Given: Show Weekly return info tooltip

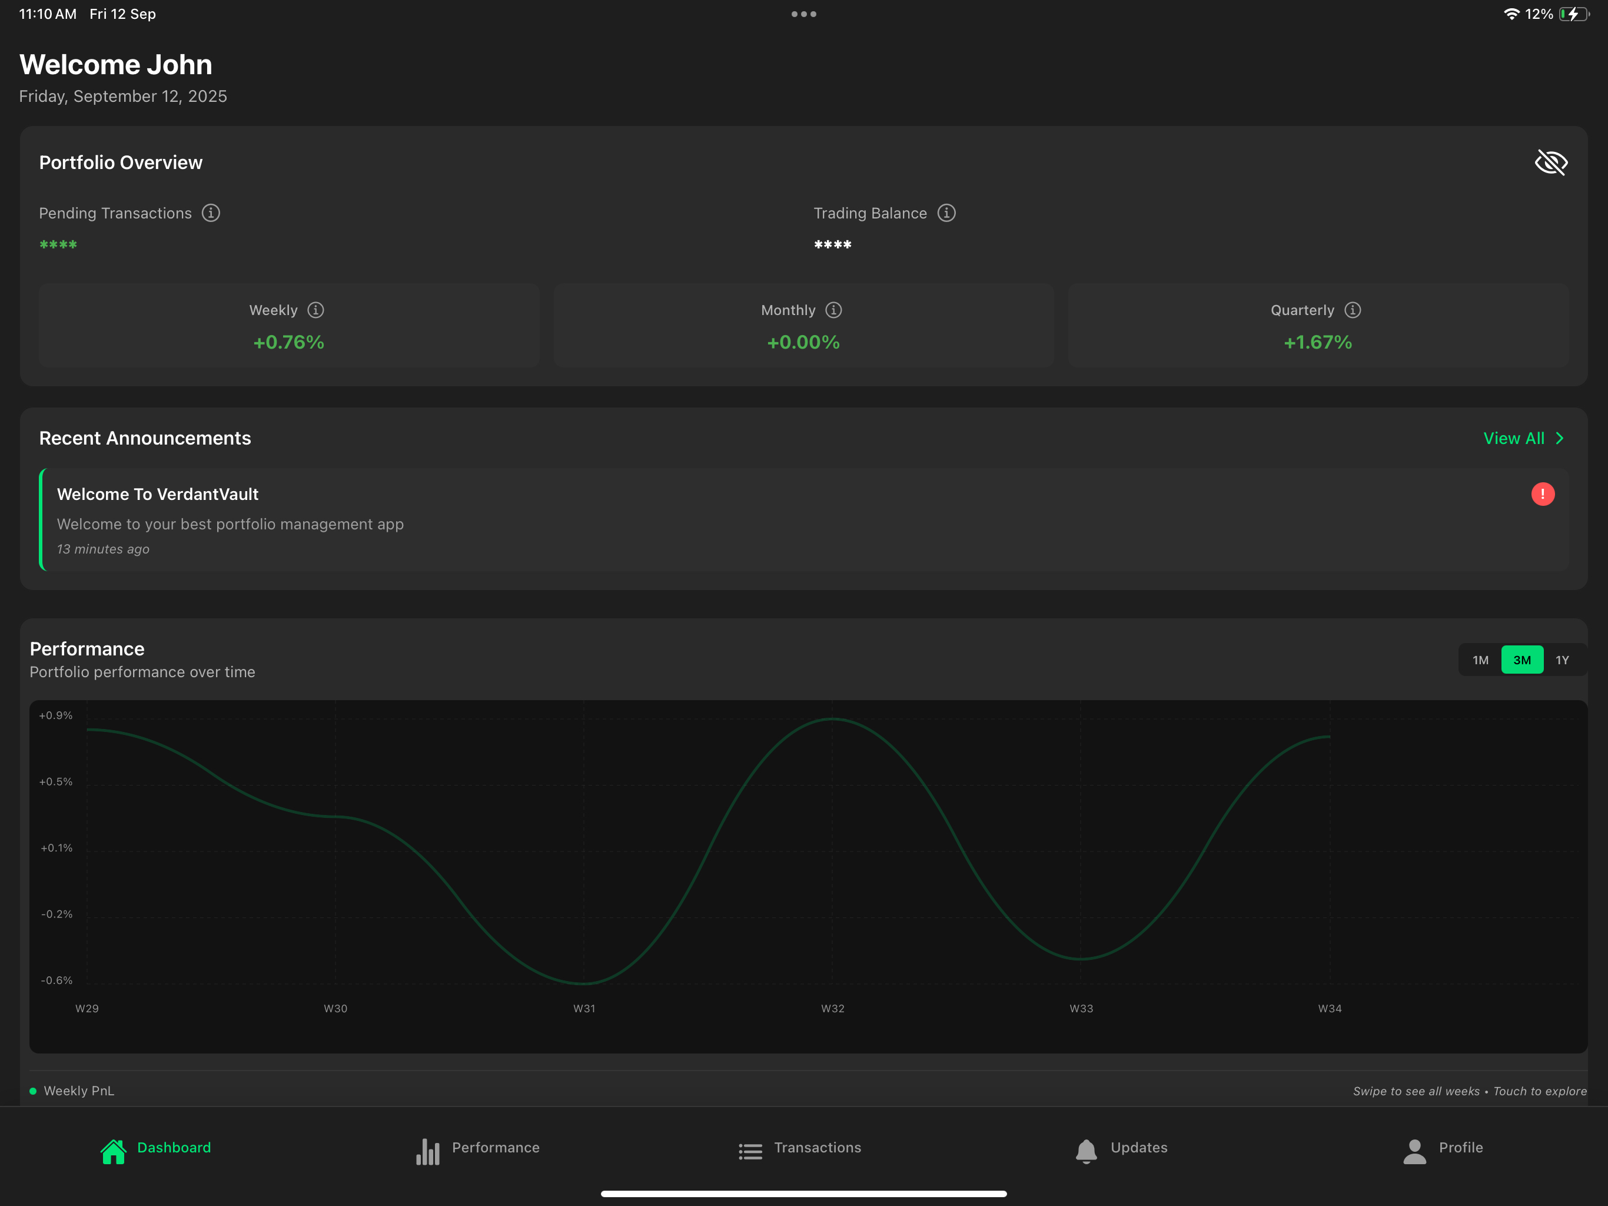Looking at the screenshot, I should tap(315, 310).
